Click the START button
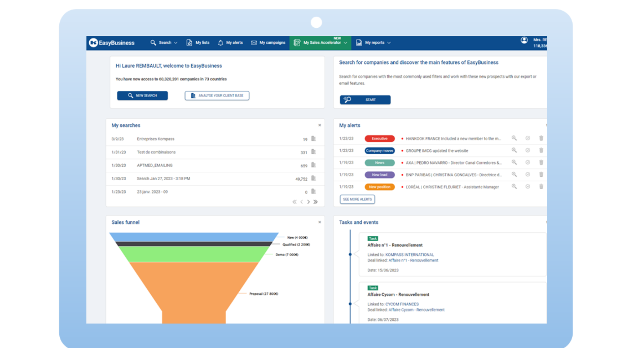This screenshot has height=356, width=633. [x=365, y=100]
